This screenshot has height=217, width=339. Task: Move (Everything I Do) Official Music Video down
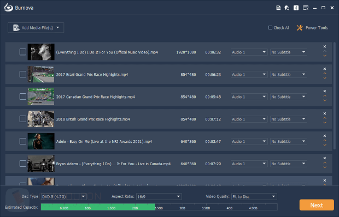[x=325, y=56]
